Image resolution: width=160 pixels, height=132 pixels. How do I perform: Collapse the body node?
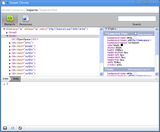7,36
